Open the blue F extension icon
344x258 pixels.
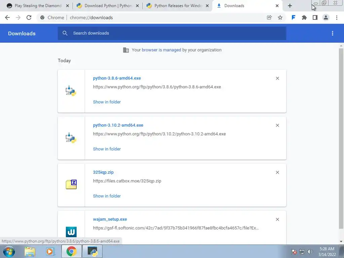[293, 17]
